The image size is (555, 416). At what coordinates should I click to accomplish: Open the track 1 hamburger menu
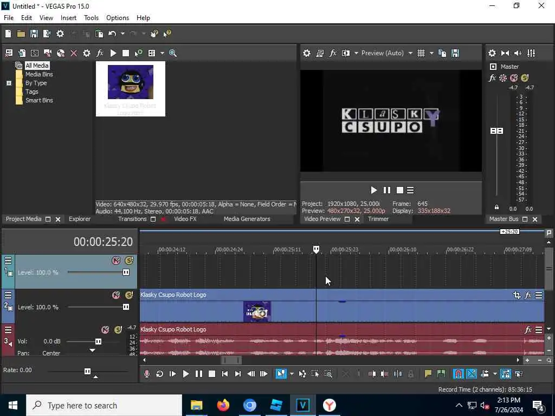click(x=8, y=261)
